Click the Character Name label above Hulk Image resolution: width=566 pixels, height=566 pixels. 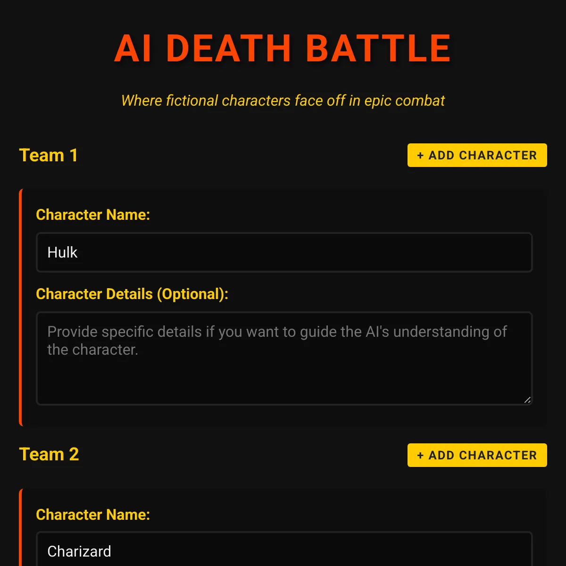[x=93, y=215]
